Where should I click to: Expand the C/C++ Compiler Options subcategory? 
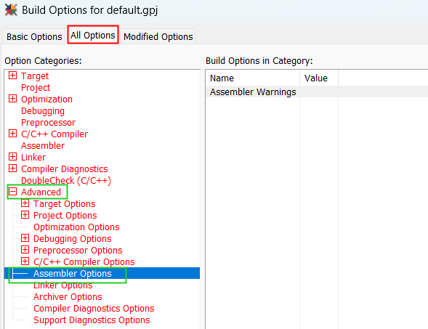[25, 261]
